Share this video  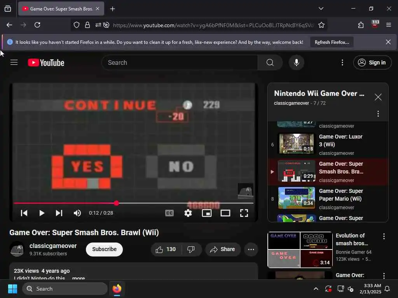coord(222,249)
